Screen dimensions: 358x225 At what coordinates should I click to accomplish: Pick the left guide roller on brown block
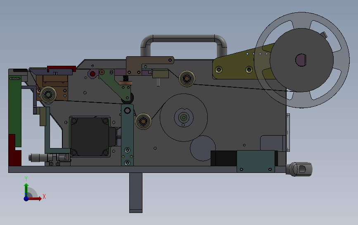click(48, 94)
